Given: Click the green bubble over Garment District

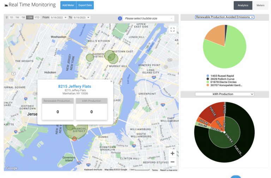Looking at the screenshot, I should (90, 57).
